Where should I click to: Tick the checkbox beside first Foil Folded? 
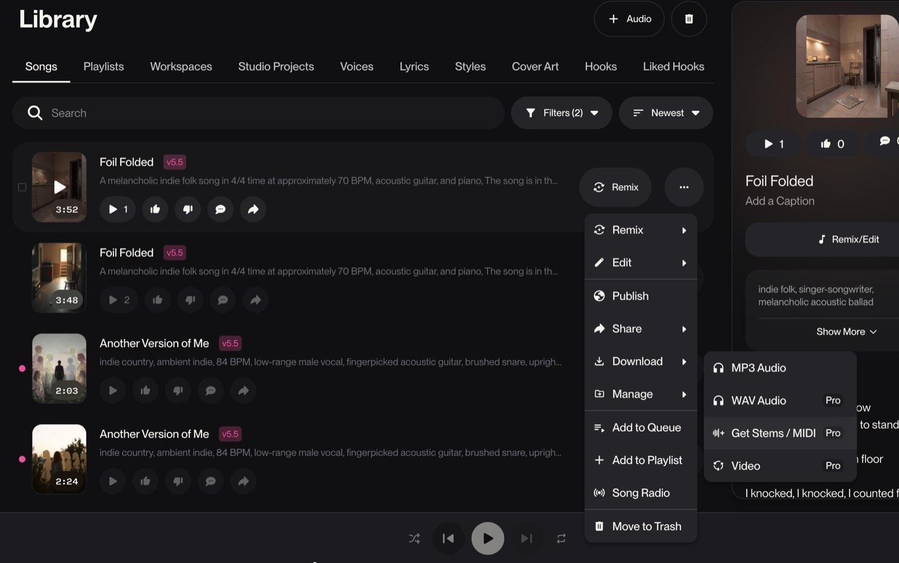(22, 187)
